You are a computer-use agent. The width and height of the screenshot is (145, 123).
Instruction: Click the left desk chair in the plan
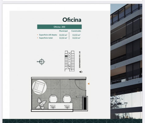click(53, 99)
